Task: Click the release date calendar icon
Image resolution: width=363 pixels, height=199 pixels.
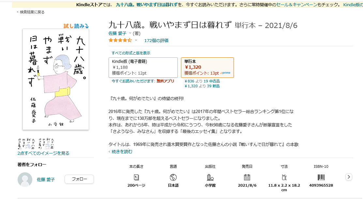Action: click(x=247, y=177)
